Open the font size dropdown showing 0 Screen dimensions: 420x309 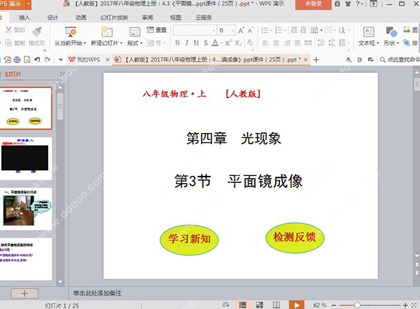[x=232, y=30]
